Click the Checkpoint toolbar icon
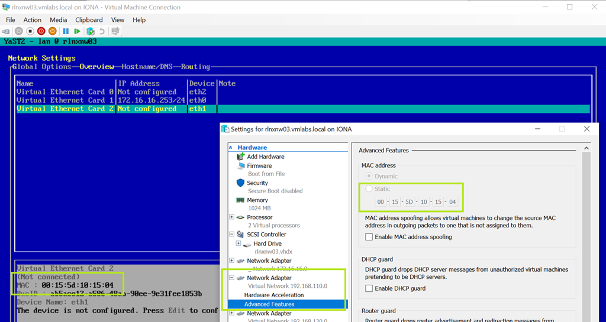Screen dimensions: 606x322 [91, 31]
